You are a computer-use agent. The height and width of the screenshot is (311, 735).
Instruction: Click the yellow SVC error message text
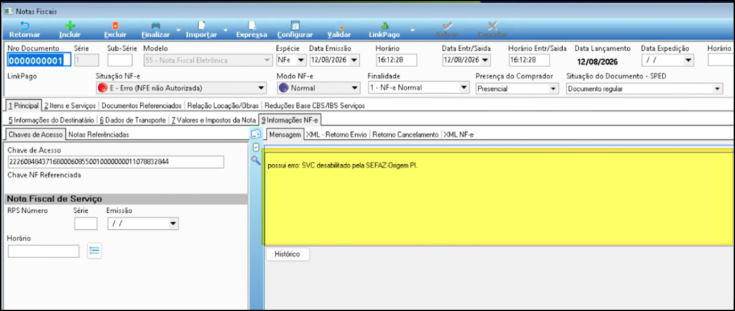(343, 166)
